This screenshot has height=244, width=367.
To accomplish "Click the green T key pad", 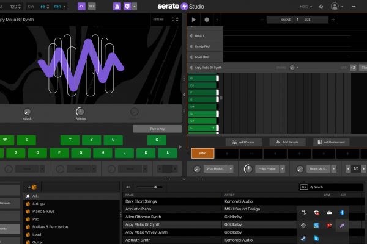I will tap(70, 140).
